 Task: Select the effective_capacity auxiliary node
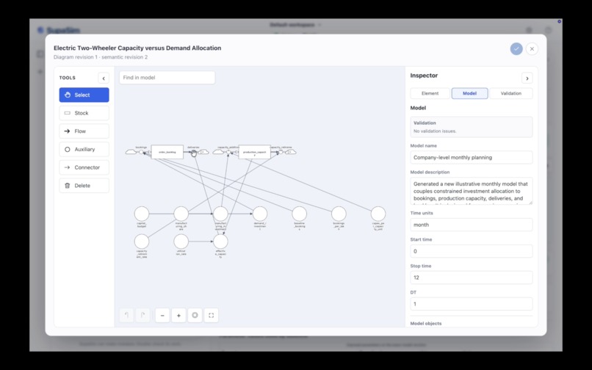pos(220,242)
